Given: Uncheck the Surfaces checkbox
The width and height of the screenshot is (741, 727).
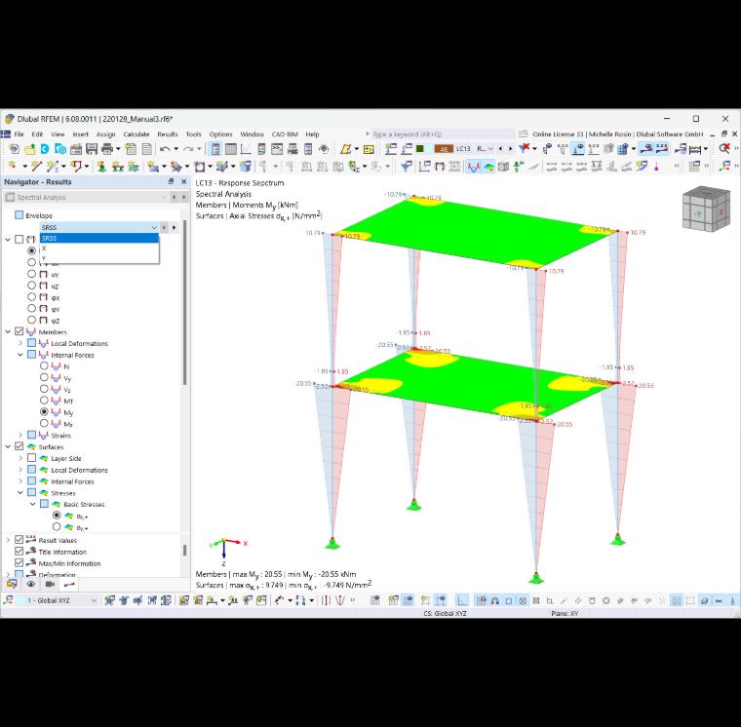Looking at the screenshot, I should tap(19, 446).
